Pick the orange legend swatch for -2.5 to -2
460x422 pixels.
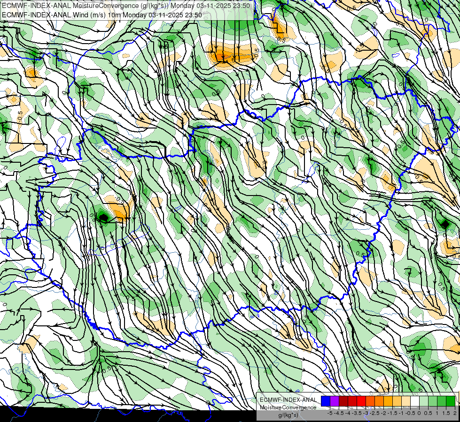coord(379,401)
